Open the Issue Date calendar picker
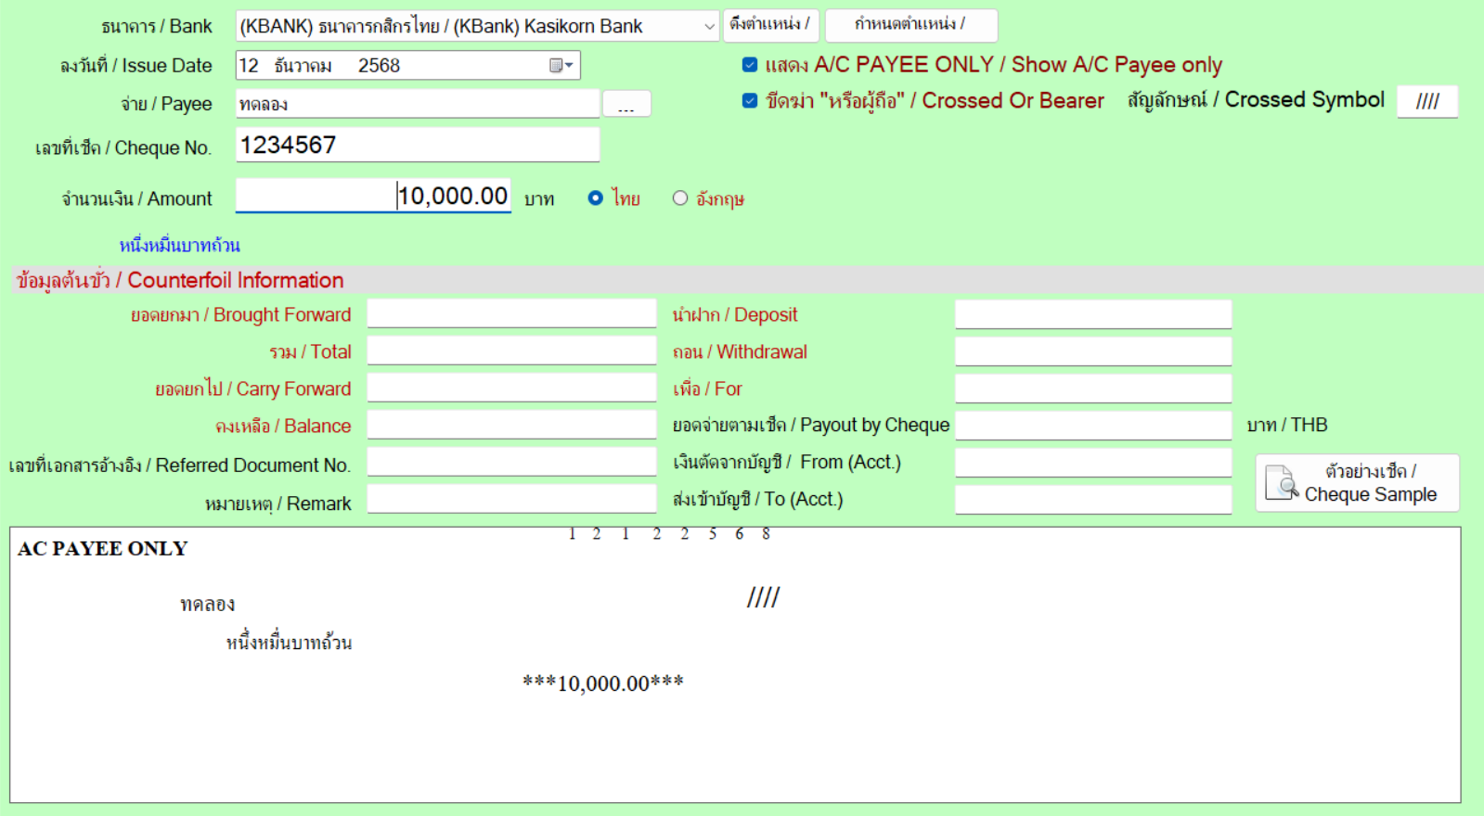The image size is (1484, 816). pos(561,66)
